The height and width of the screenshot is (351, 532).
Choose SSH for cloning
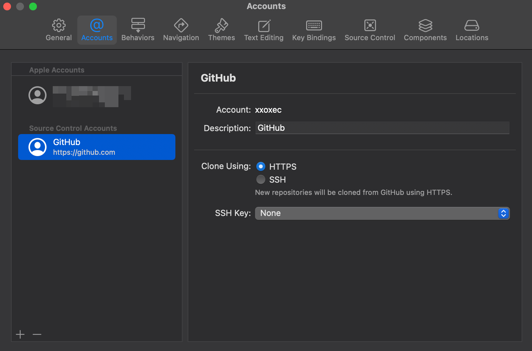[260, 179]
